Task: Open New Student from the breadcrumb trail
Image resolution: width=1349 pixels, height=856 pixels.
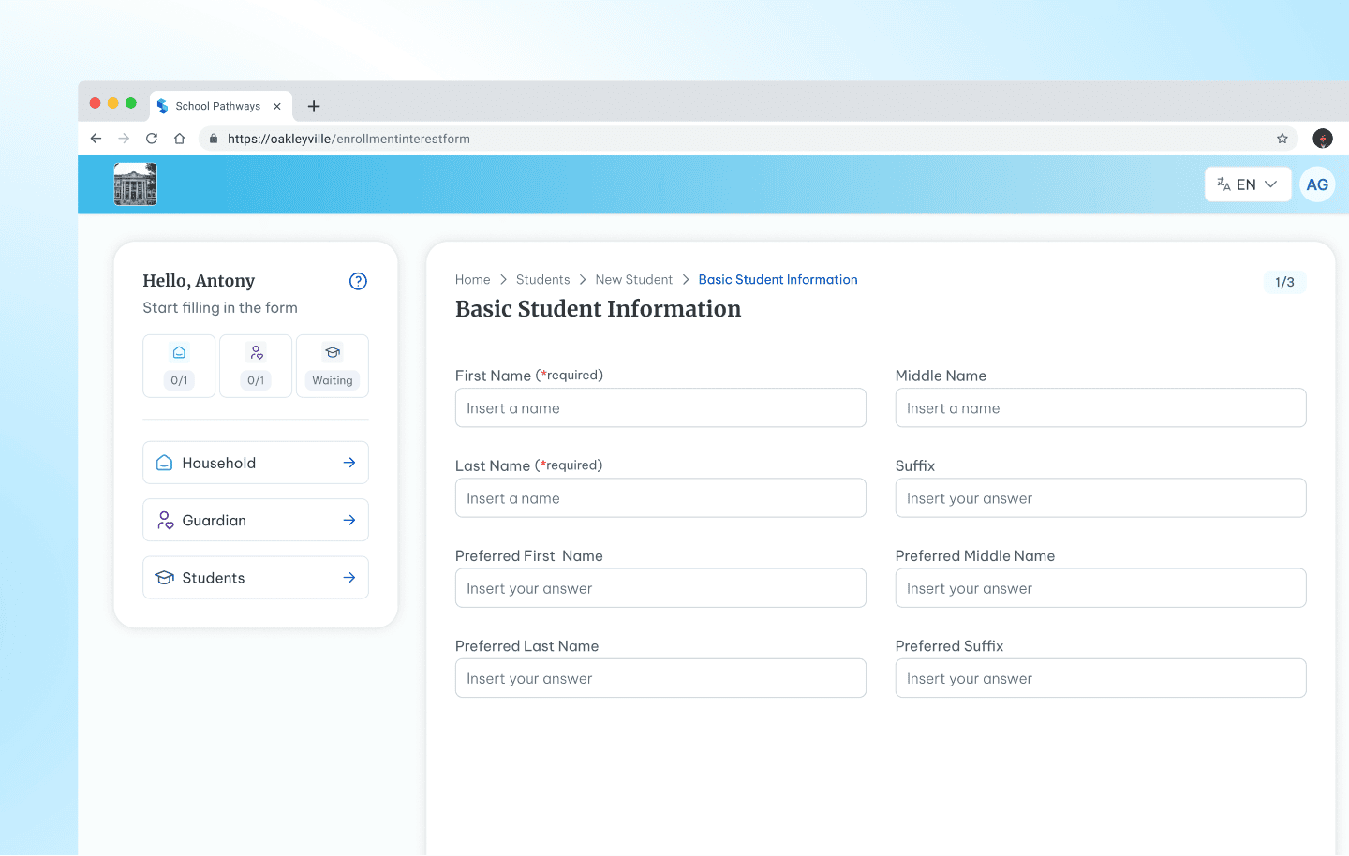Action: point(634,279)
